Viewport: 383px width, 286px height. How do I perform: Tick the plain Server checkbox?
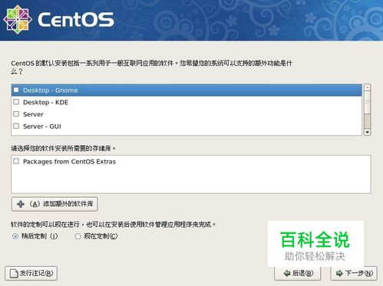point(16,114)
